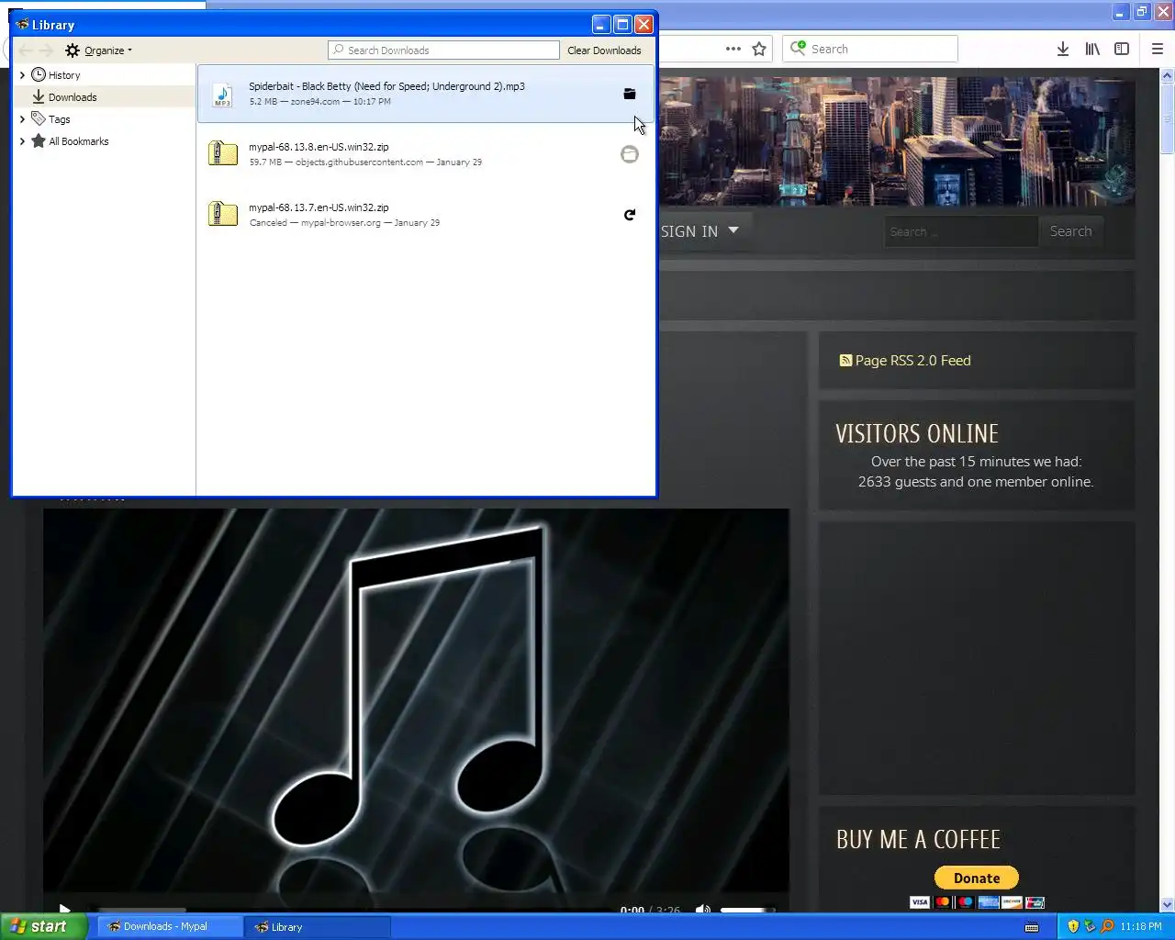Viewport: 1175px width, 940px height.
Task: Open the Page RSS 2.0 Feed link
Action: [x=912, y=361]
